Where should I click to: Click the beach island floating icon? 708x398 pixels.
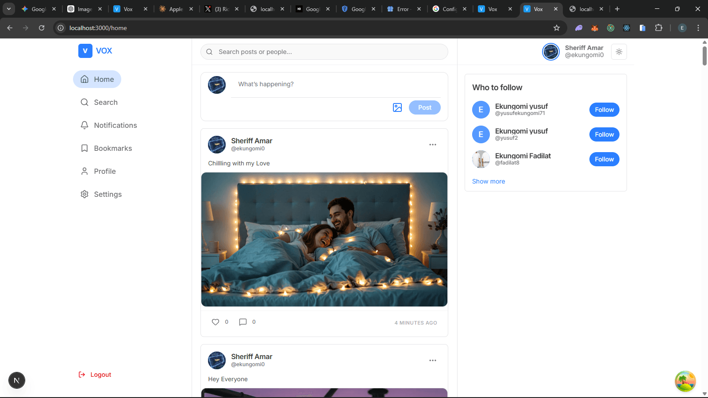click(x=685, y=381)
